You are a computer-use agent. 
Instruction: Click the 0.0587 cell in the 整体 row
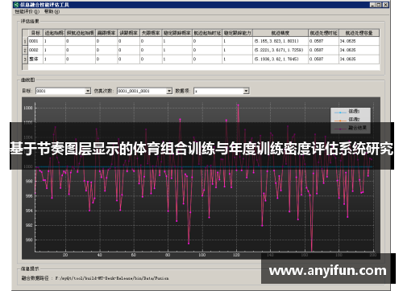[323, 59]
